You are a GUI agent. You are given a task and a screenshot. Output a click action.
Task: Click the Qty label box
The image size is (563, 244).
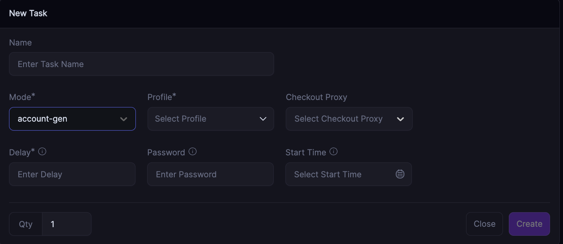(26, 224)
